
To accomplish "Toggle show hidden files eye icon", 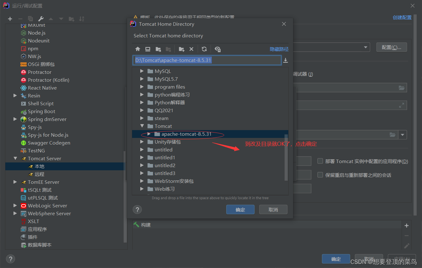I will click(x=217, y=49).
